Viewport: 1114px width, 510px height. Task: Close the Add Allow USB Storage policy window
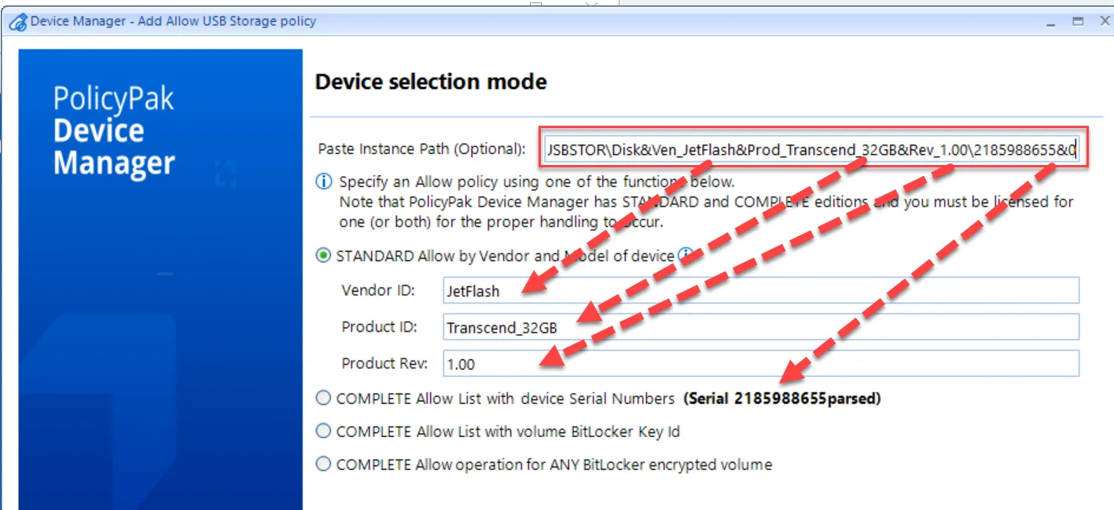point(1104,22)
